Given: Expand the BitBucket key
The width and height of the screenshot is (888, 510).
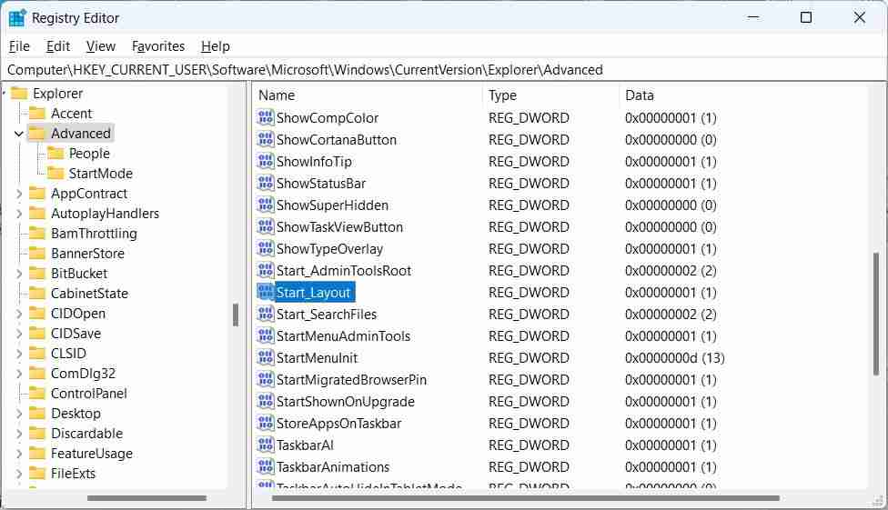Looking at the screenshot, I should pyautogui.click(x=19, y=274).
